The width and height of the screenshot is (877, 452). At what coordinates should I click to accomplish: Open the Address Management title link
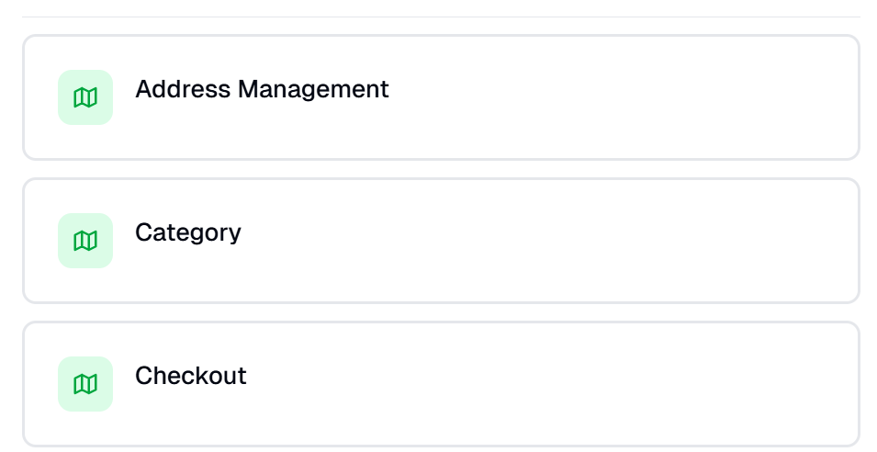(x=262, y=89)
